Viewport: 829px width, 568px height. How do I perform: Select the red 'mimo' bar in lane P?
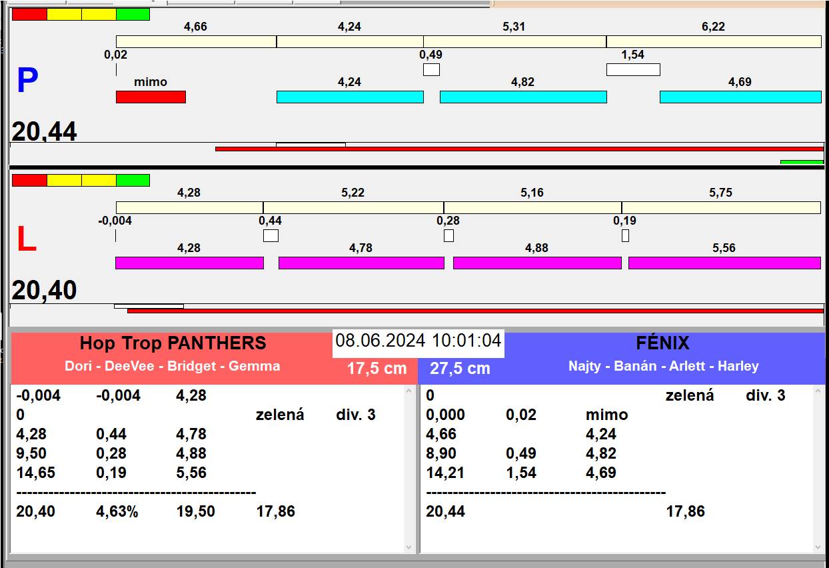pos(151,97)
